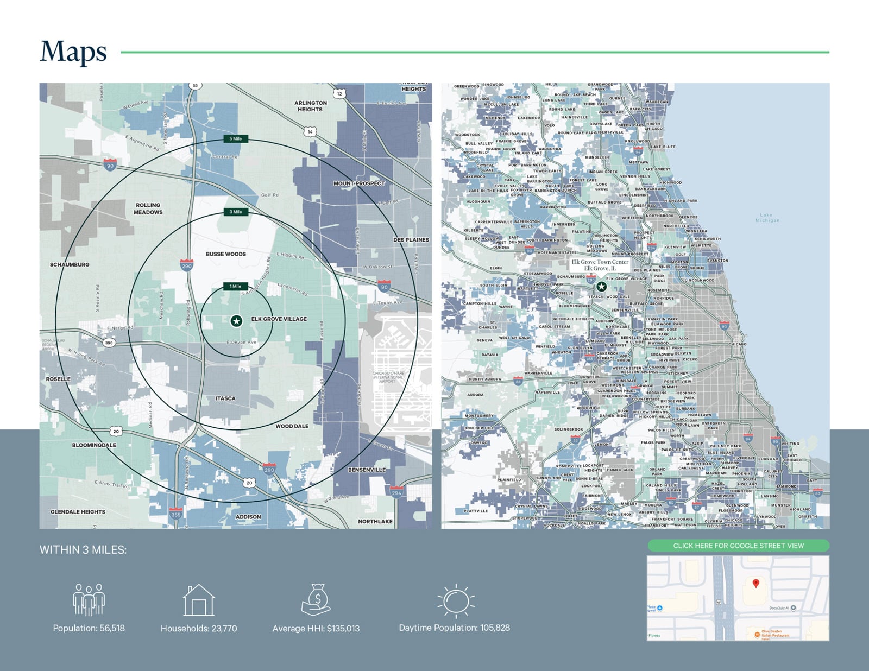Click the Olive Garden restaurant marker
Image resolution: width=869 pixels, height=671 pixels.
click(758, 634)
